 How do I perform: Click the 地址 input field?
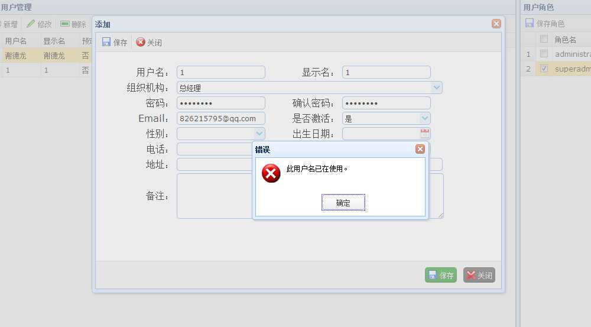point(215,164)
